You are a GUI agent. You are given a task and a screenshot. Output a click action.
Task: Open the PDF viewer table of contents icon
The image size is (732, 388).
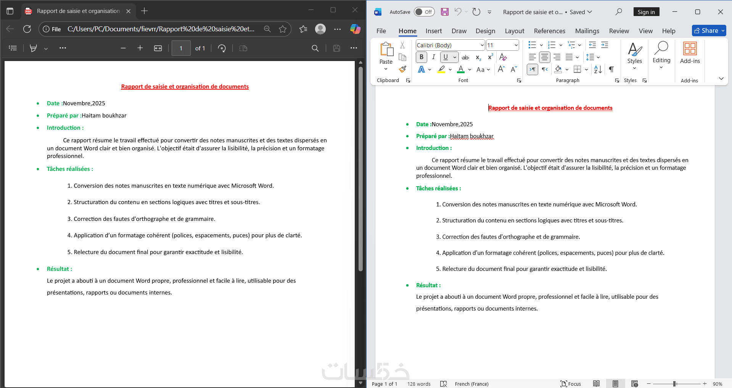(x=13, y=48)
